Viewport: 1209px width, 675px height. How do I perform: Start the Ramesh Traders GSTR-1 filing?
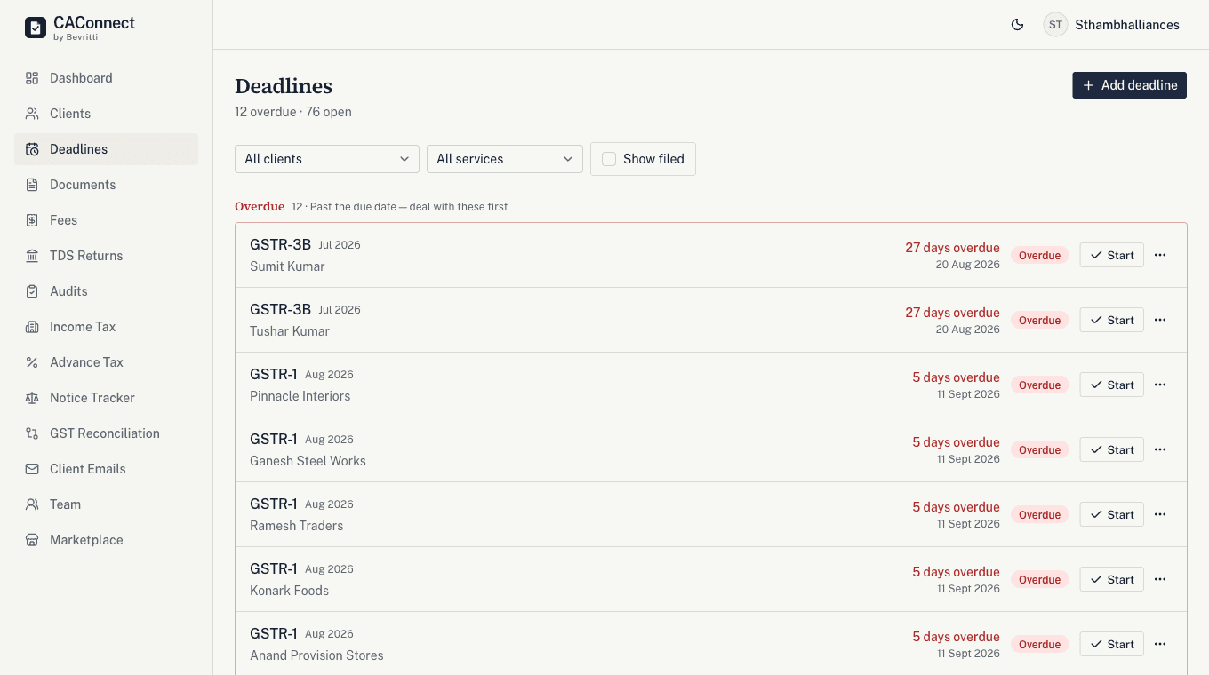point(1112,514)
